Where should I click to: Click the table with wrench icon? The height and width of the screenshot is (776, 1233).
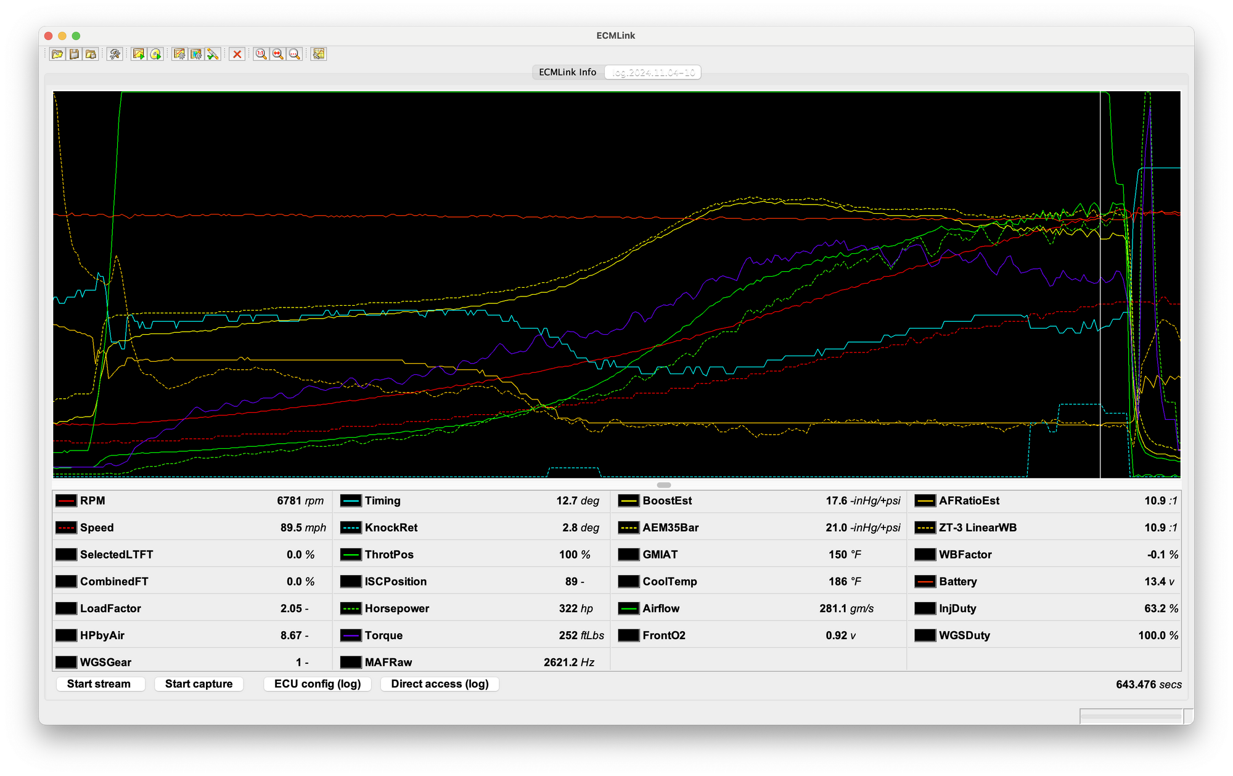[x=318, y=54]
